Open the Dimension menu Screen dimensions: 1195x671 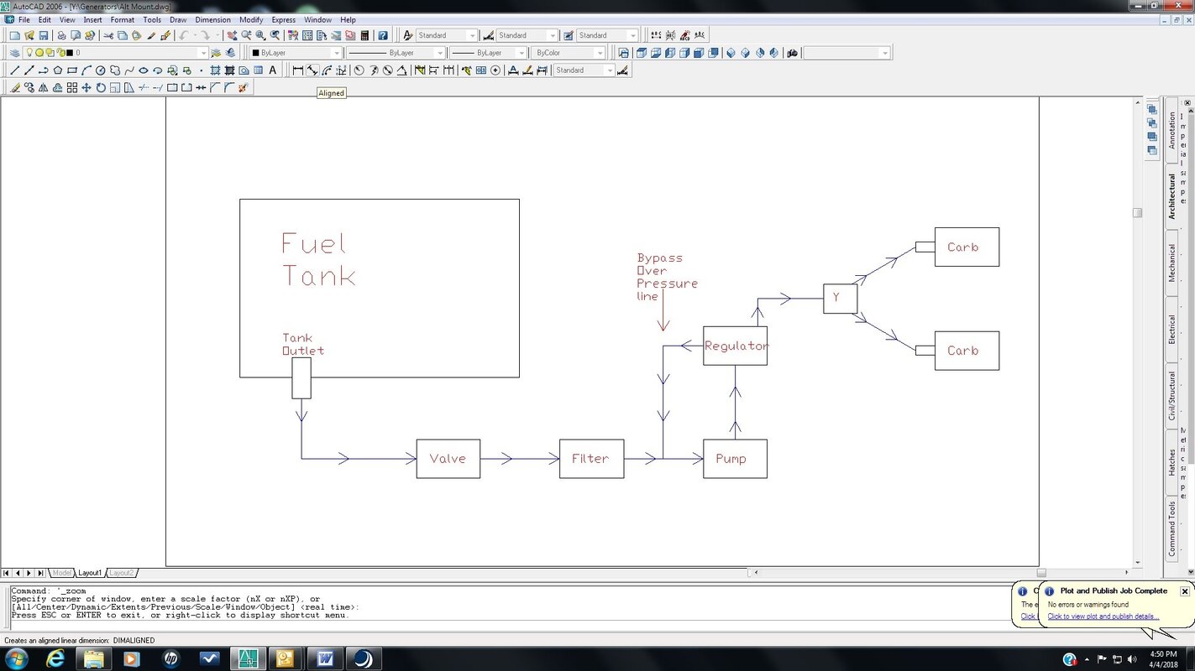213,19
